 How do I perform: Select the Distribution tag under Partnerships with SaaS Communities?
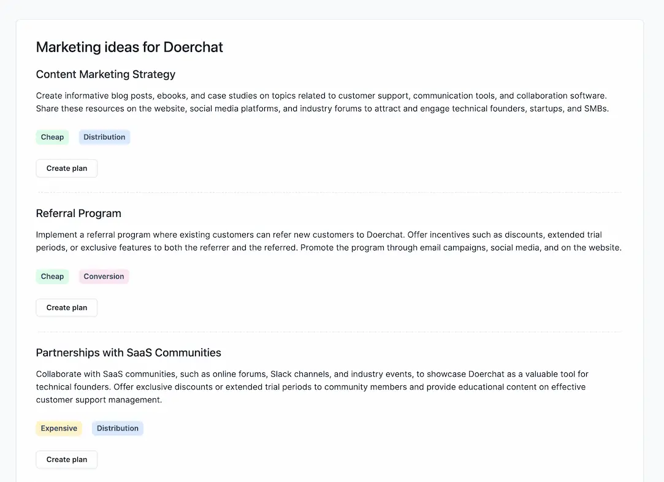[118, 428]
